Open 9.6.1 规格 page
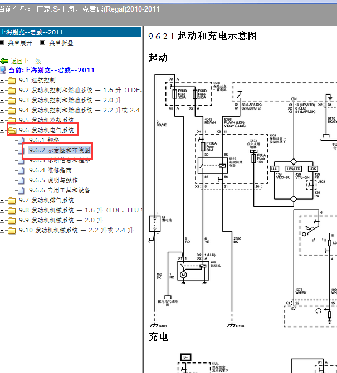The image size is (337, 373). 44,140
